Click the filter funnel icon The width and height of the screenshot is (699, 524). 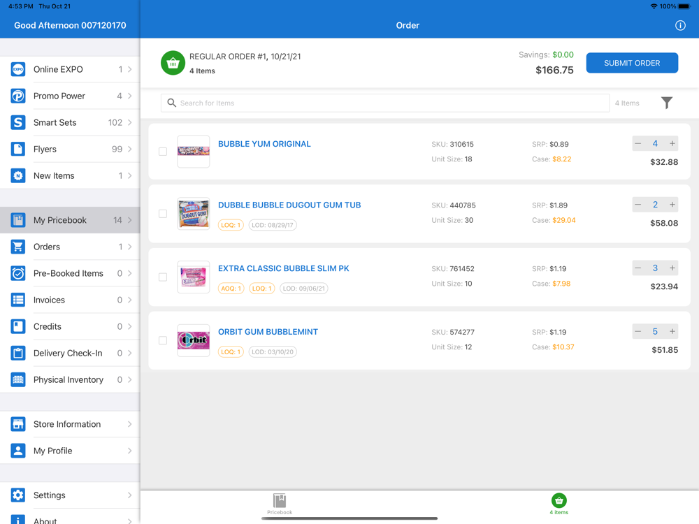(666, 103)
